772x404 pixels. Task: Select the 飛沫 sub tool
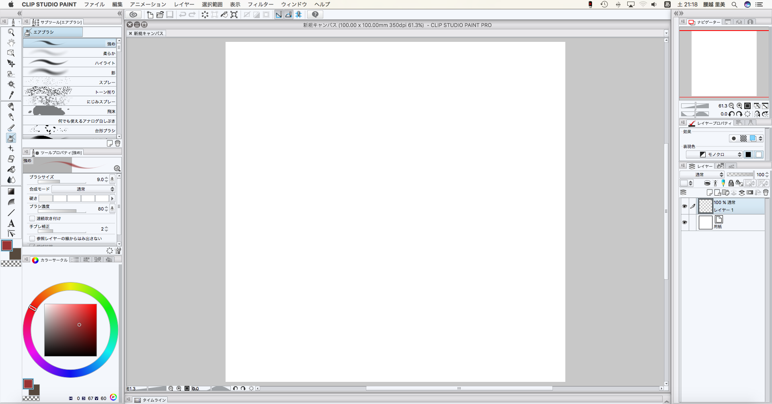point(70,111)
